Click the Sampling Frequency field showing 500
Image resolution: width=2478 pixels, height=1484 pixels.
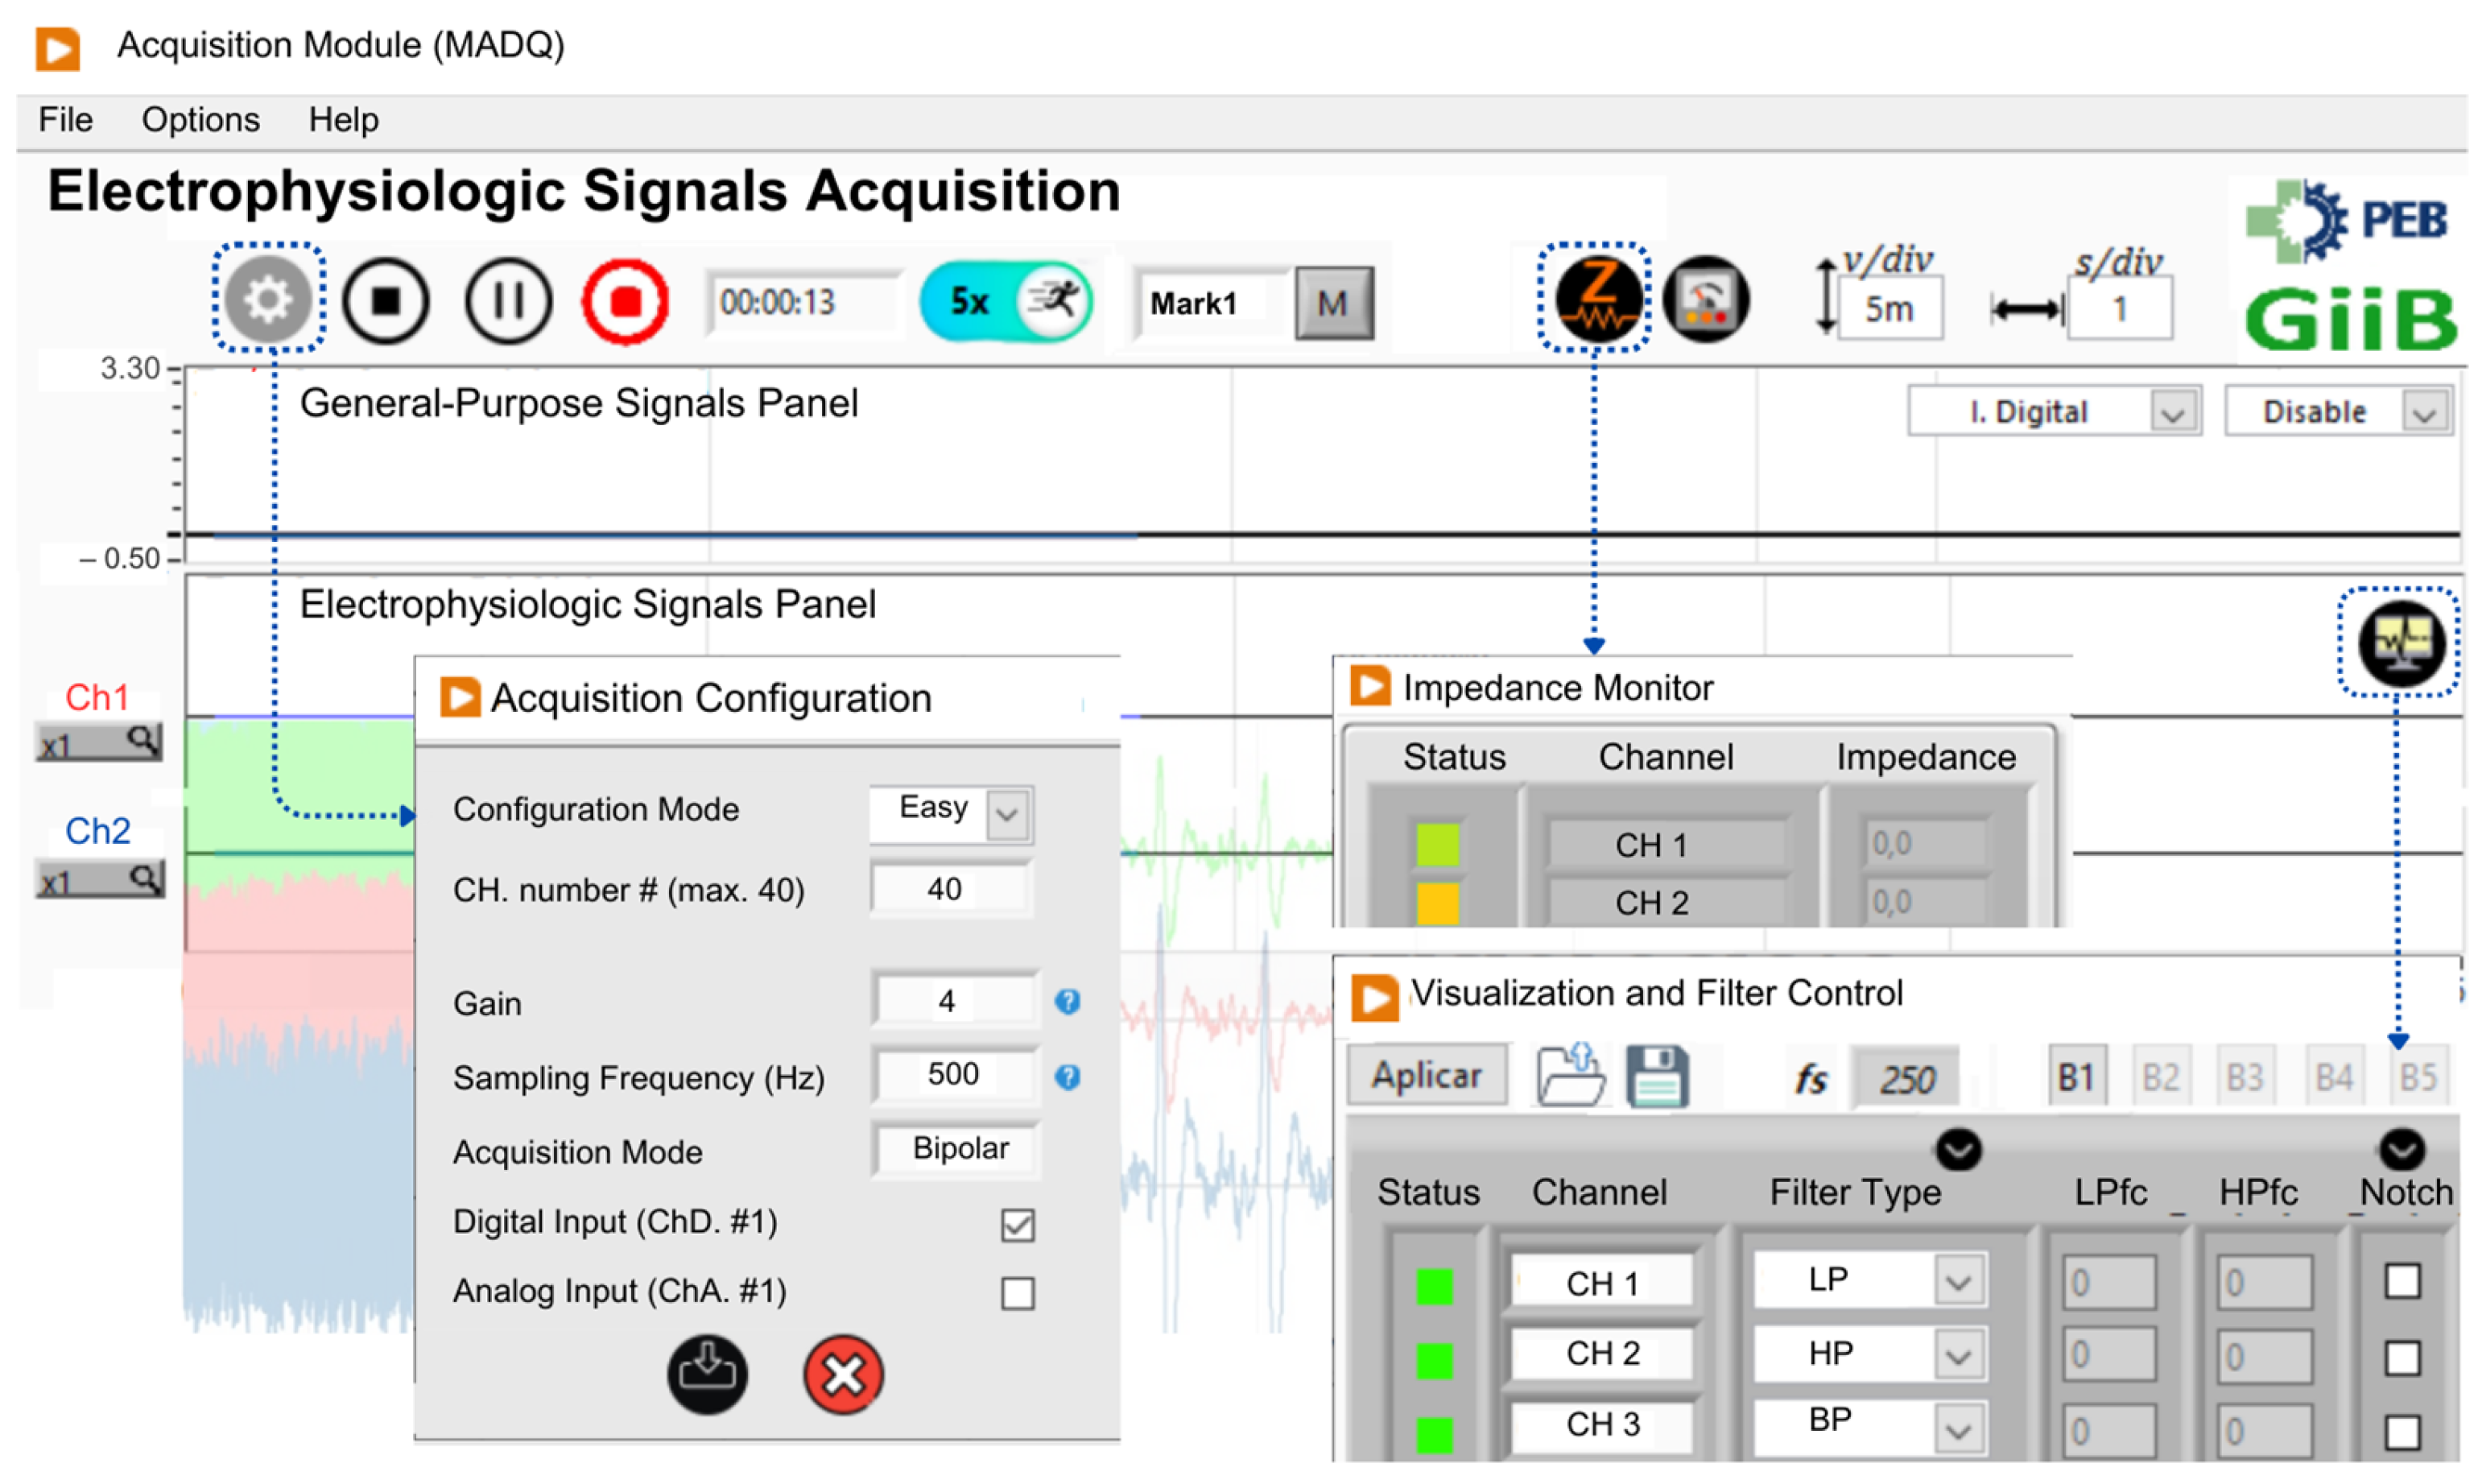click(x=955, y=1075)
